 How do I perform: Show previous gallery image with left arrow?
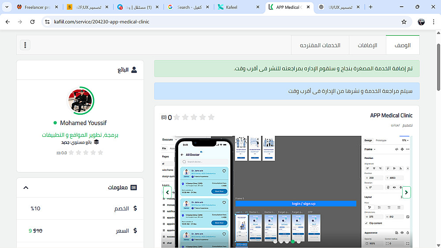pos(167,192)
